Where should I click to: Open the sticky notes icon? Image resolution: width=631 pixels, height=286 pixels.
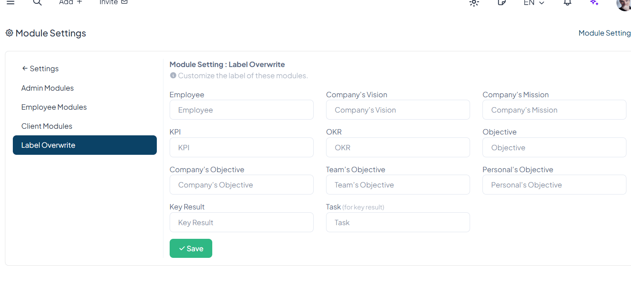(x=501, y=2)
